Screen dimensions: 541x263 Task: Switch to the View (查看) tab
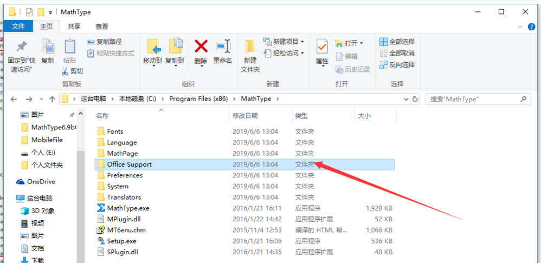102,26
